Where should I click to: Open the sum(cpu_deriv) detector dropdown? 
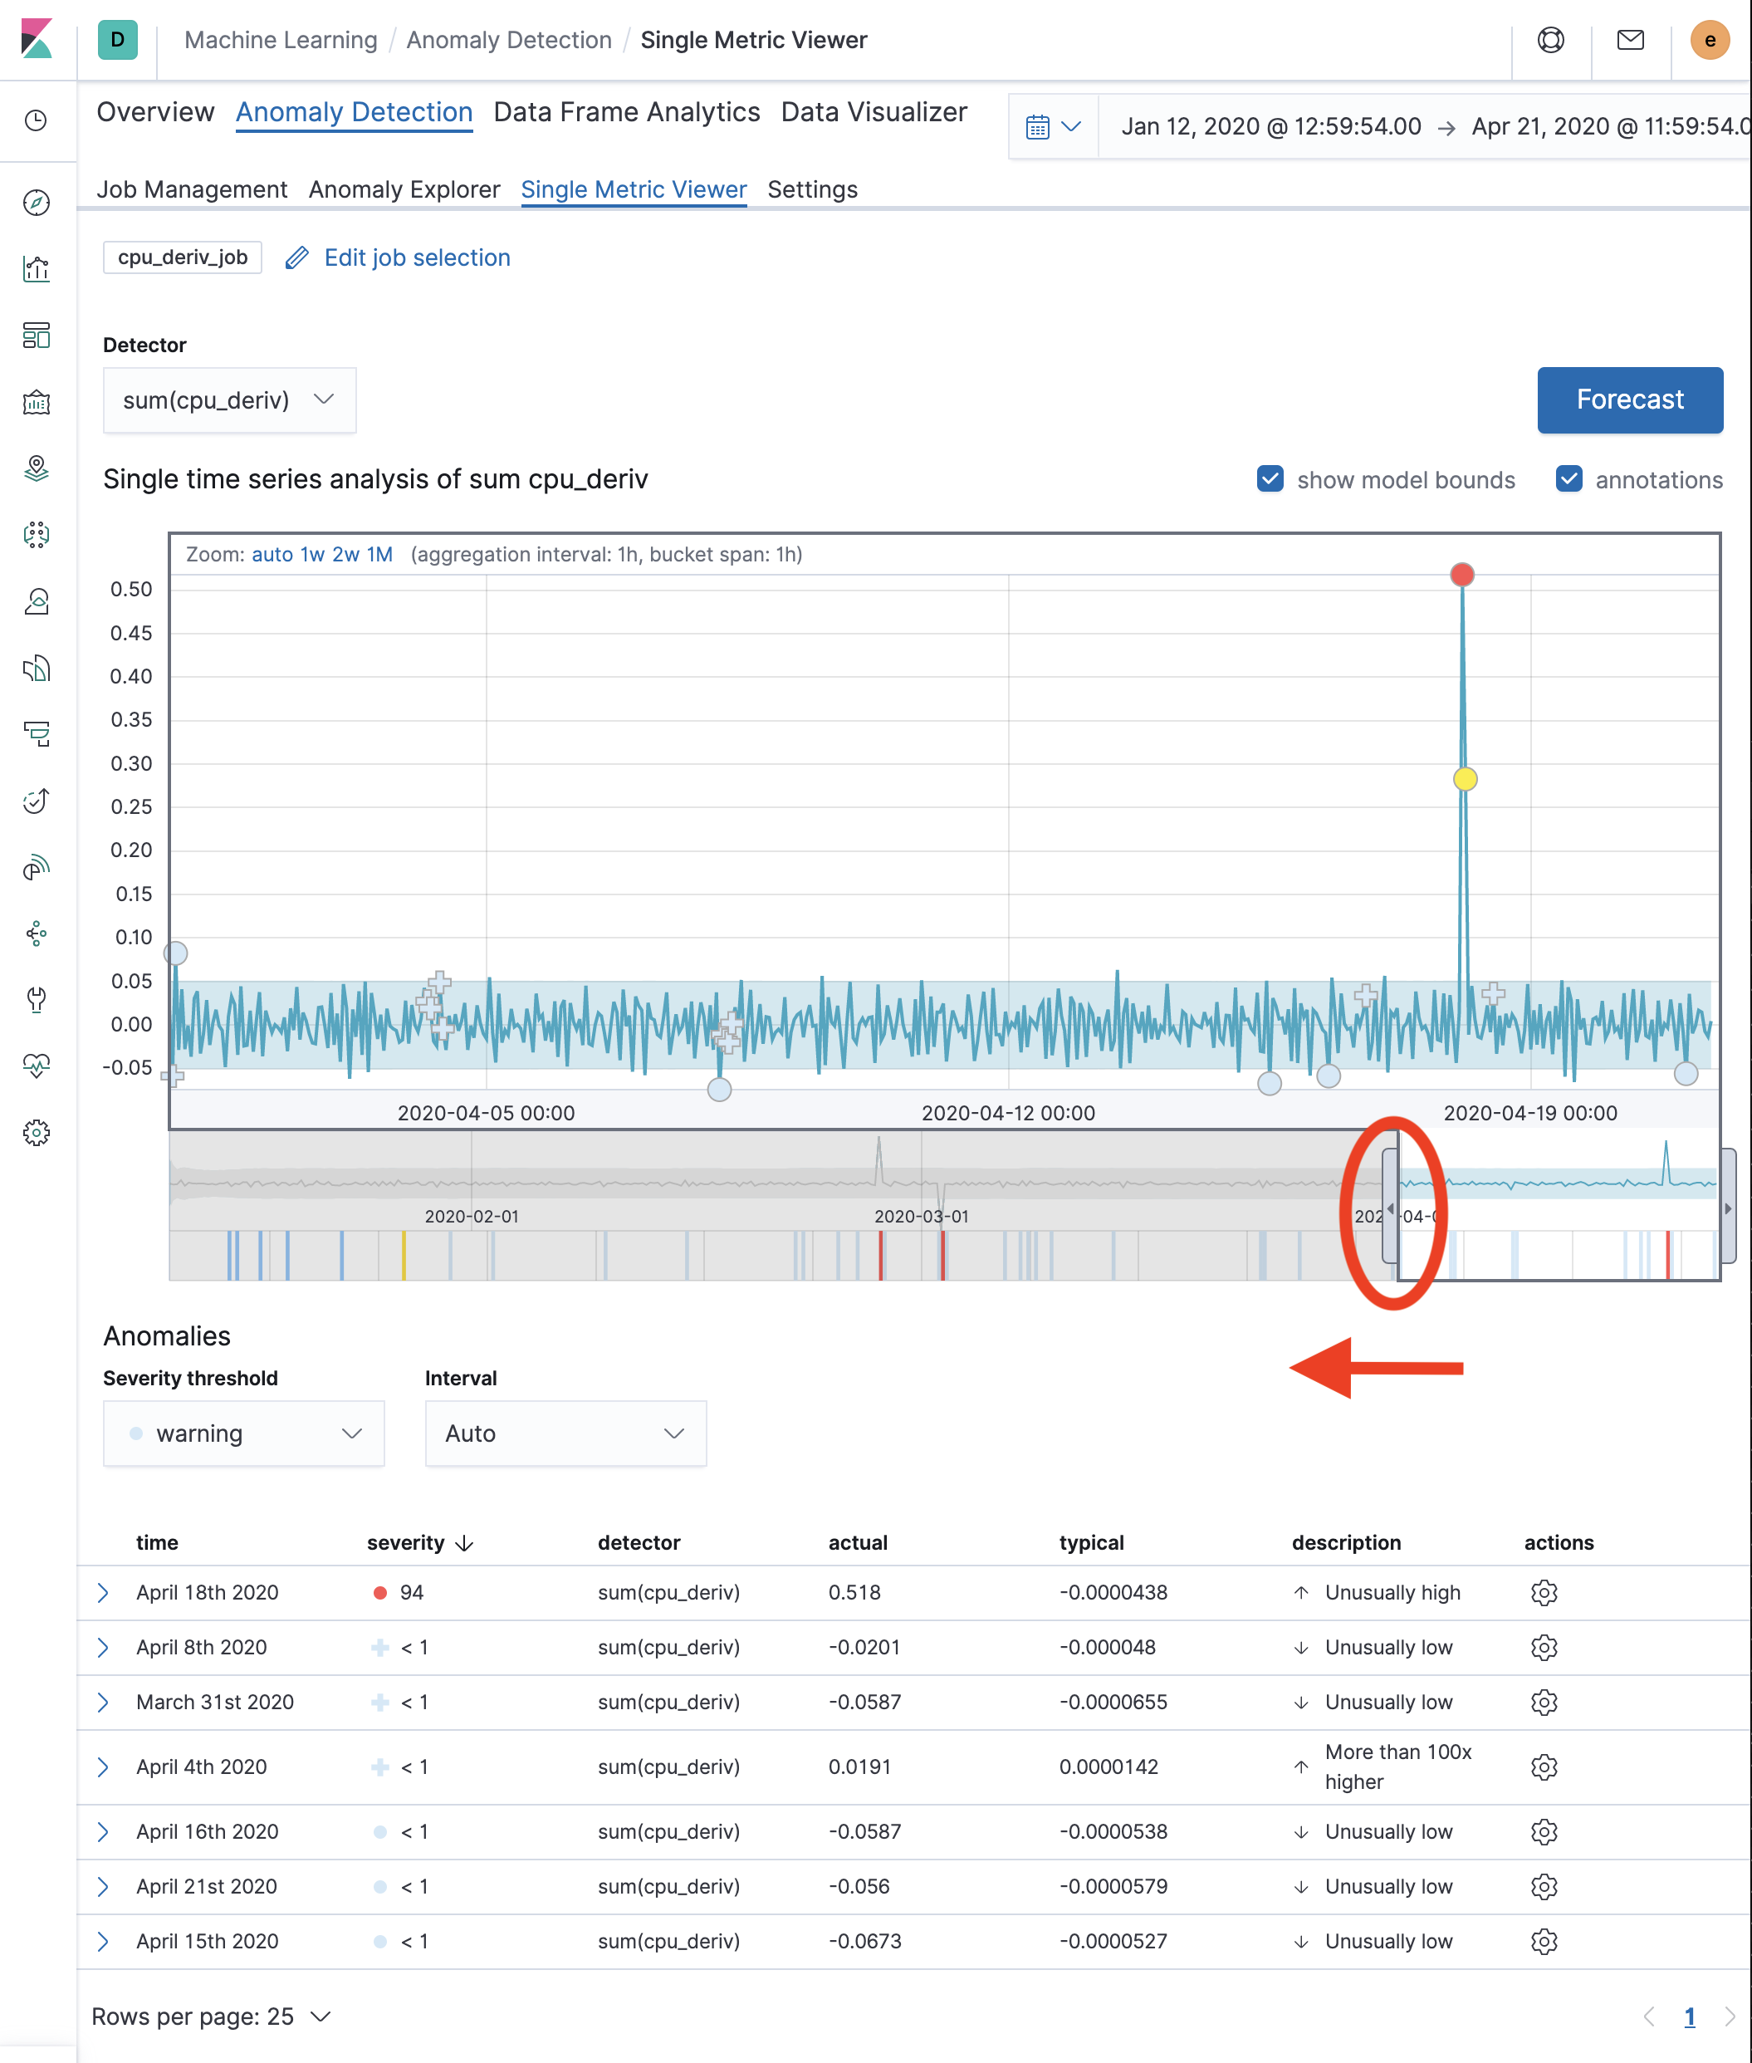point(229,399)
